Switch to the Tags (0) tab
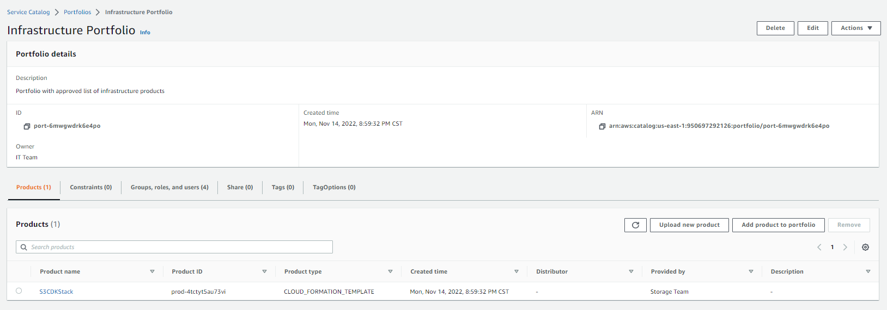The width and height of the screenshot is (887, 310). click(x=283, y=188)
